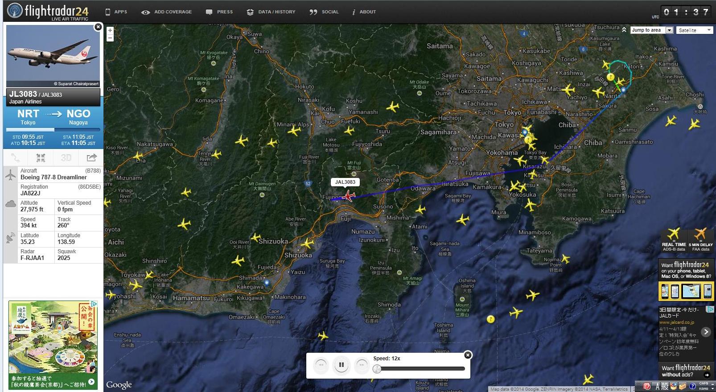
Task: Open the Google logo link on map
Action: (119, 385)
